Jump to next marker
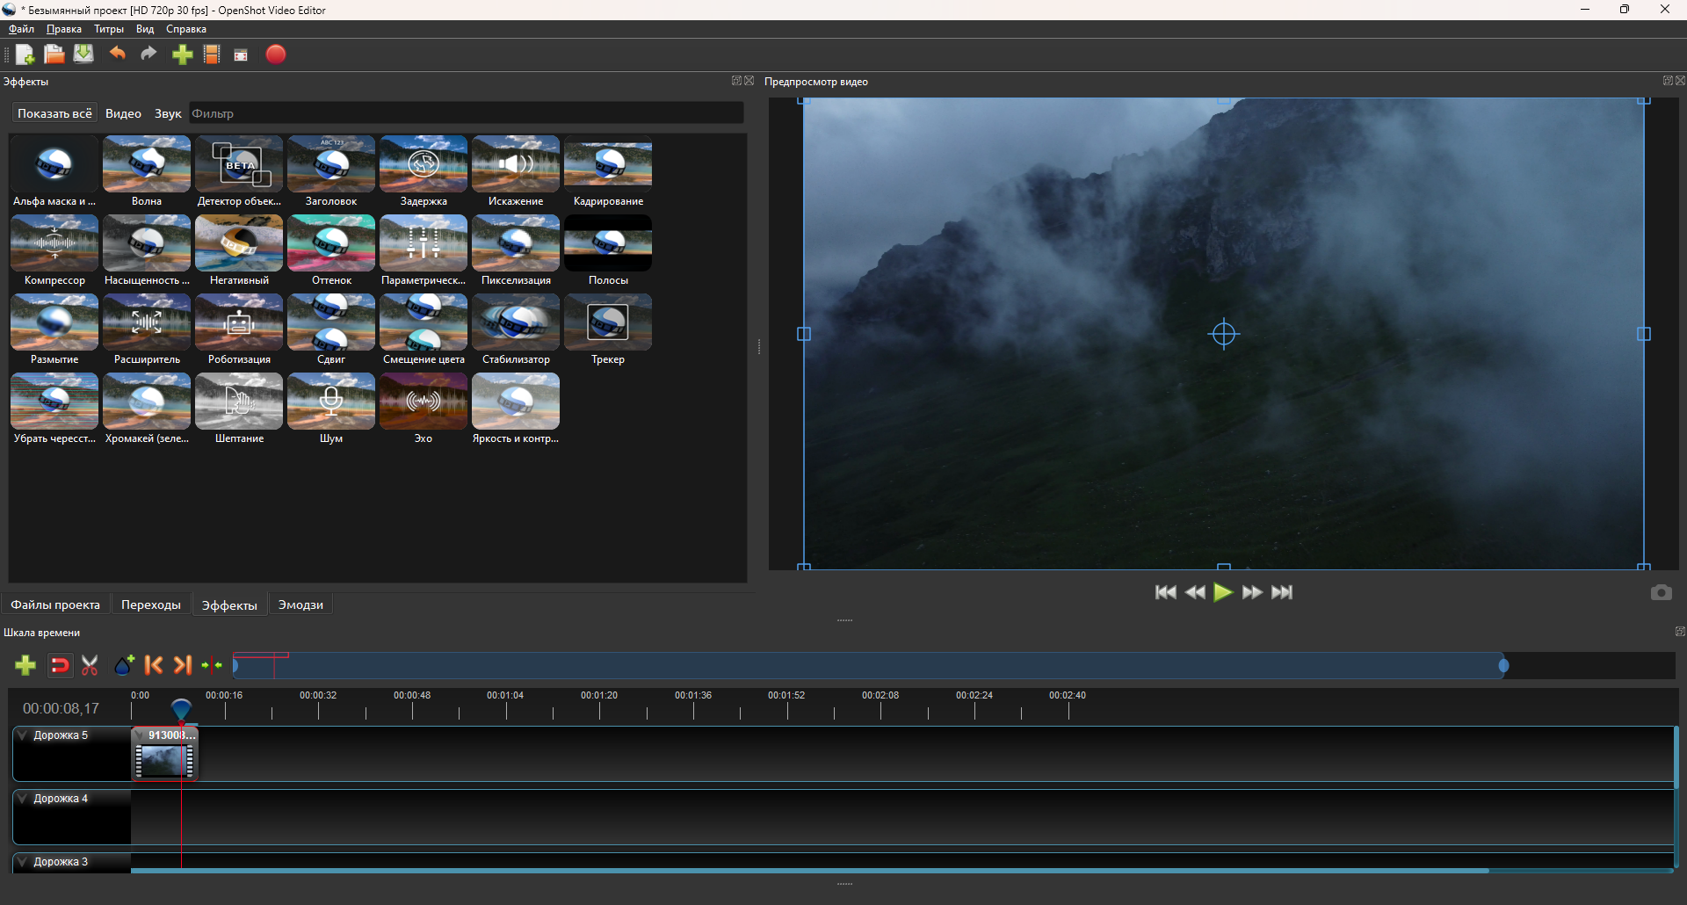Image resolution: width=1687 pixels, height=905 pixels. point(182,665)
